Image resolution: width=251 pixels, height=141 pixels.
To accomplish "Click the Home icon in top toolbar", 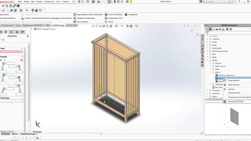I will pyautogui.click(x=79, y=2).
